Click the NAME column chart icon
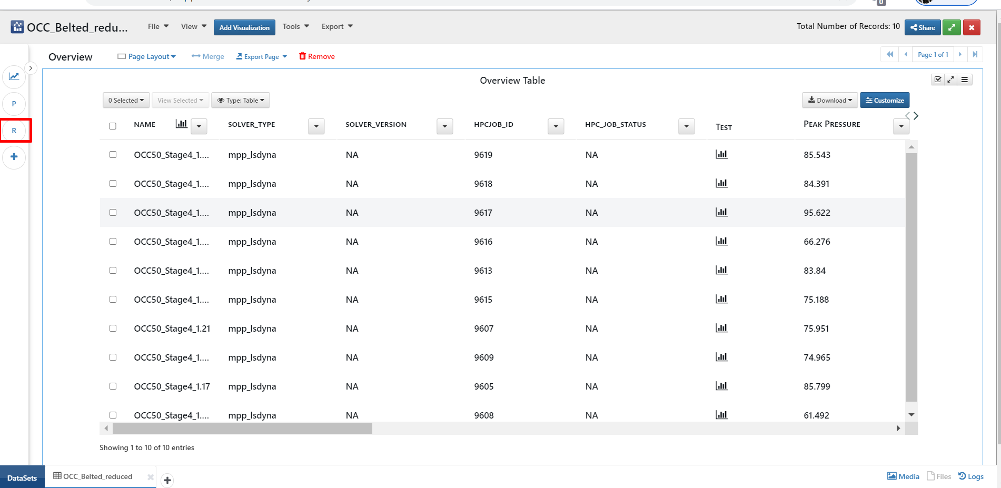Screen dimensions: 1001x488 [x=181, y=124]
